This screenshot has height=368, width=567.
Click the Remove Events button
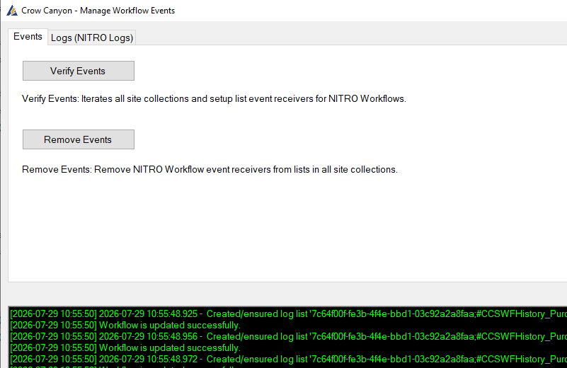79,139
